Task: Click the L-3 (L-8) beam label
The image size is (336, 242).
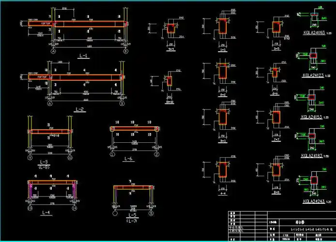Action: [x=44, y=163]
